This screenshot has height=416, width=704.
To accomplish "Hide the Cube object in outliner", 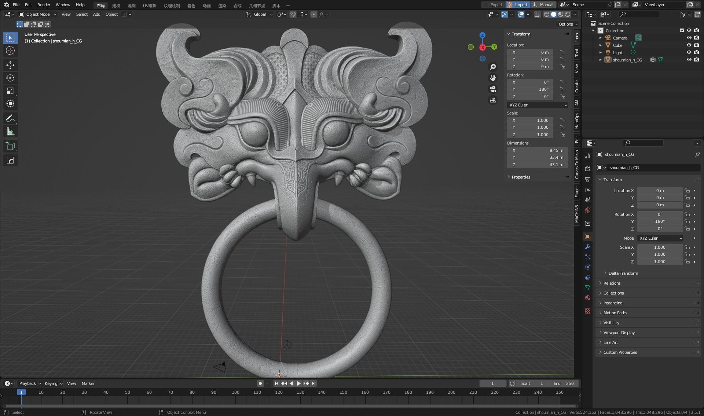I will click(x=689, y=45).
